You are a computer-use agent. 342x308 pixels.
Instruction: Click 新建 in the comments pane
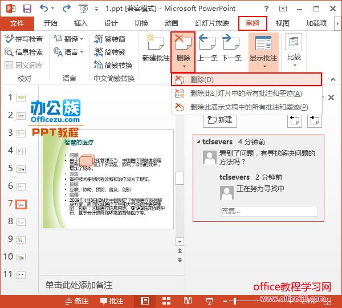tap(220, 120)
